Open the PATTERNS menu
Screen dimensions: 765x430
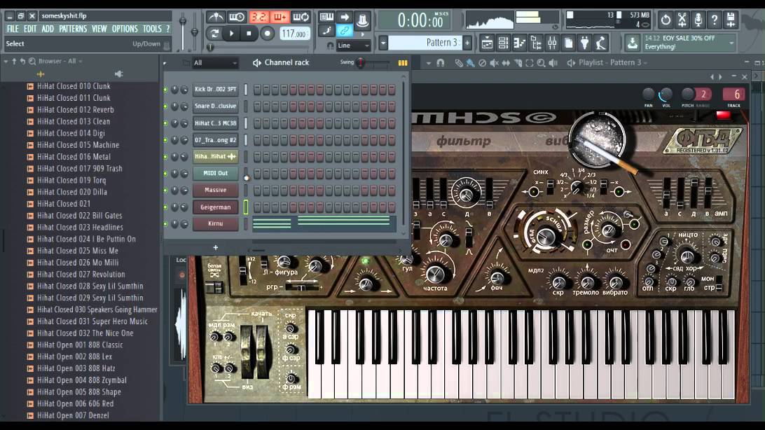(73, 29)
